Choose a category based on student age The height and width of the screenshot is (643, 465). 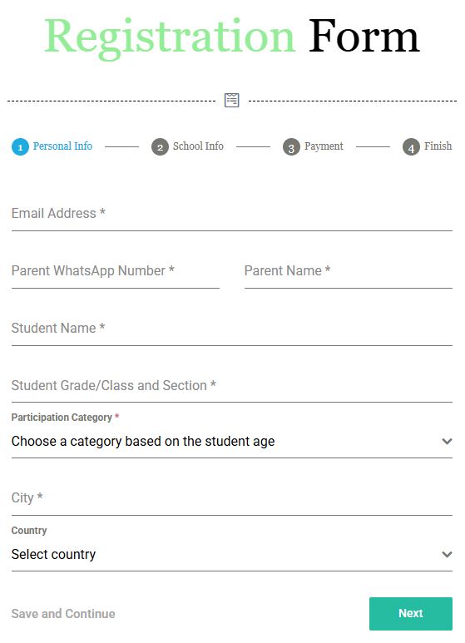click(x=143, y=441)
